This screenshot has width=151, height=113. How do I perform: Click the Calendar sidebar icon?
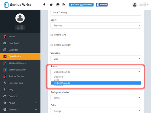click(x=5, y=50)
